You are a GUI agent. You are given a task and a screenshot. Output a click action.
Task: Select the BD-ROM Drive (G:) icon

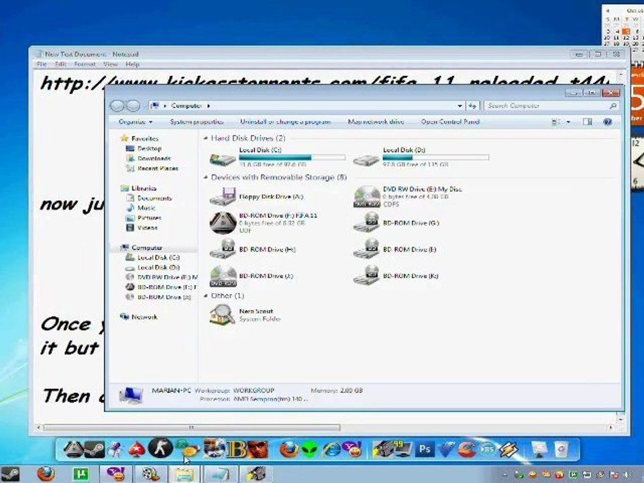pyautogui.click(x=366, y=223)
